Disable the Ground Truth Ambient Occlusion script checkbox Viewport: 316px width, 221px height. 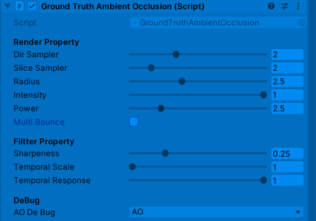pyautogui.click(x=32, y=6)
